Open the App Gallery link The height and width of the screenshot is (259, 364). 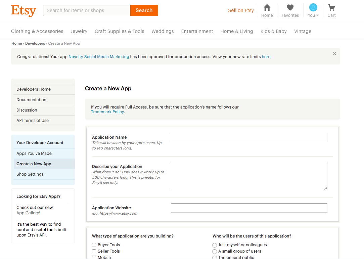point(28,213)
